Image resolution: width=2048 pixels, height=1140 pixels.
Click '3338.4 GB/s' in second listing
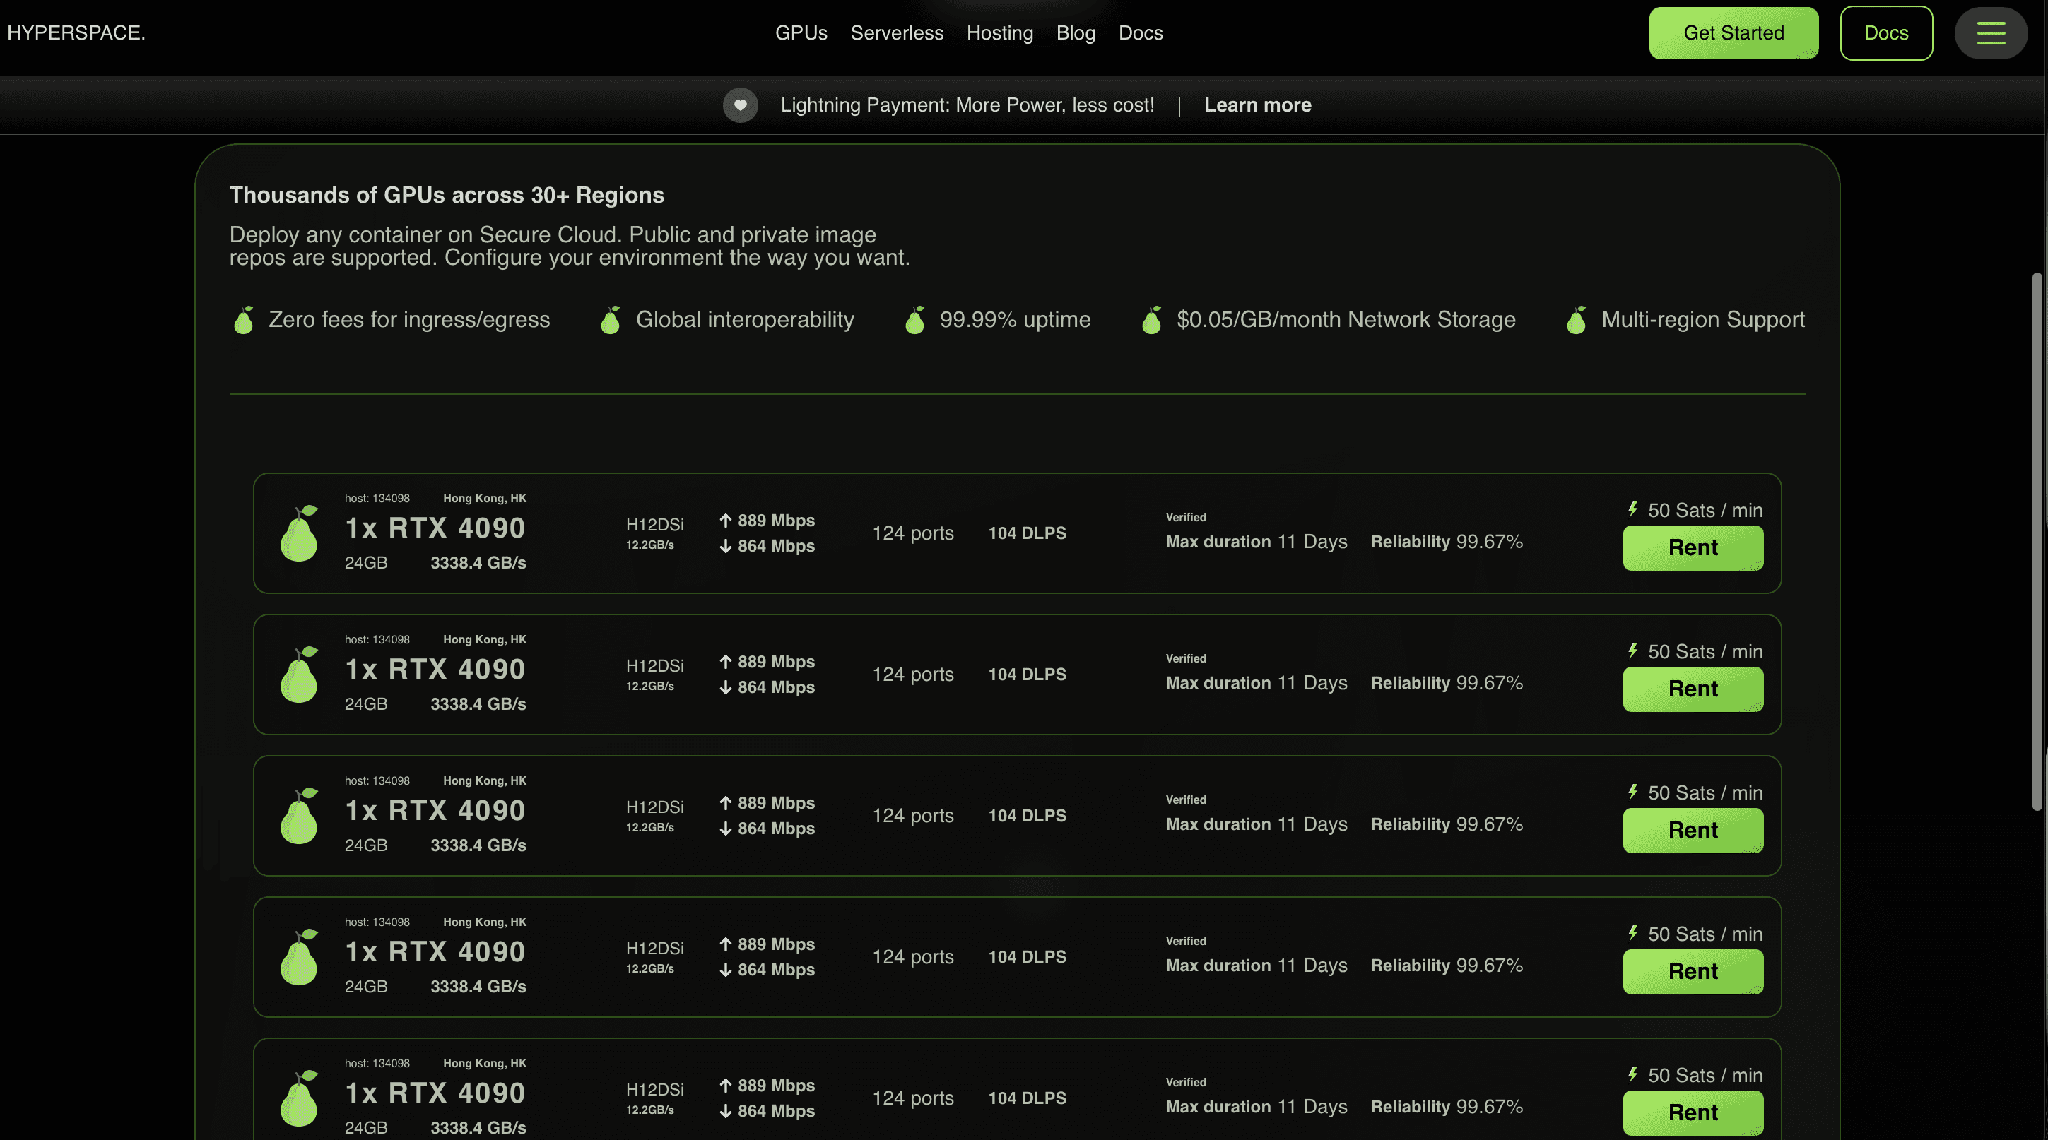[478, 705]
